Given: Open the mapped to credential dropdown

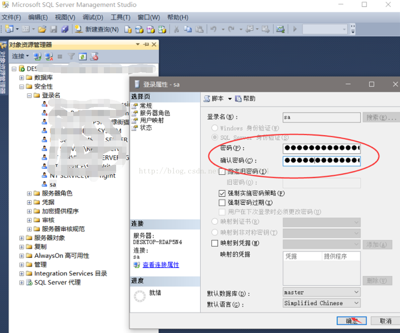Looking at the screenshot, I should pyautogui.click(x=356, y=244).
